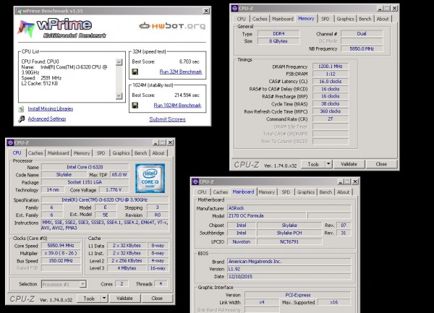Expand Processor #1 selection dropdown
Screen dimensions: 434x313
[82, 284]
